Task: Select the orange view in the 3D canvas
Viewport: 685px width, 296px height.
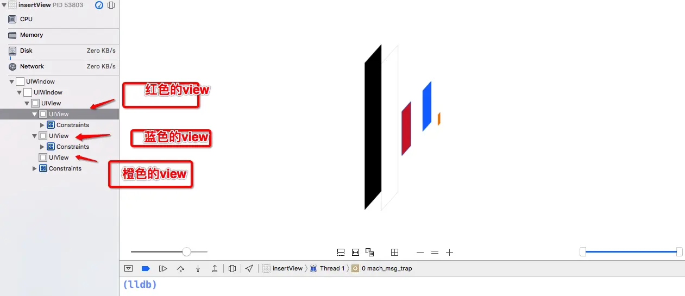Action: [x=439, y=119]
